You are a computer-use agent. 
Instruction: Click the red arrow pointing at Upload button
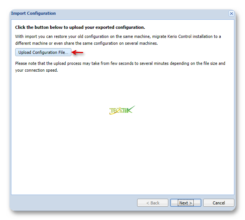[x=77, y=52]
